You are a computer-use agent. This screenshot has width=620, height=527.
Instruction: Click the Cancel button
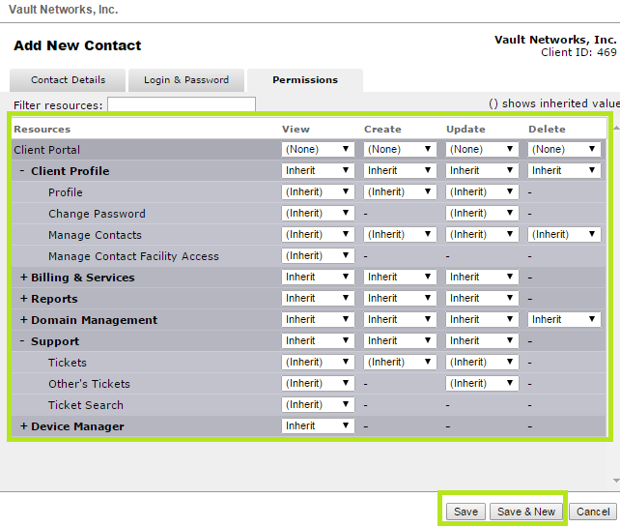point(592,512)
